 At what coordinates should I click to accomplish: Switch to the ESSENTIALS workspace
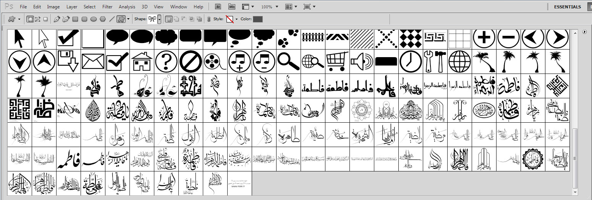[567, 7]
